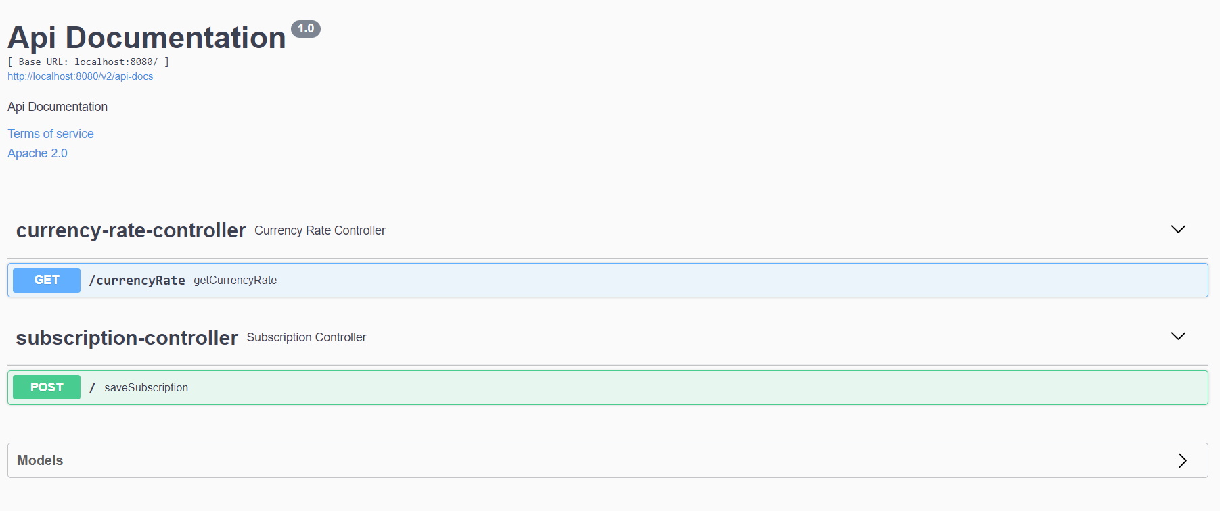Image resolution: width=1220 pixels, height=511 pixels.
Task: Click the Api Documentation main title
Action: coord(147,38)
